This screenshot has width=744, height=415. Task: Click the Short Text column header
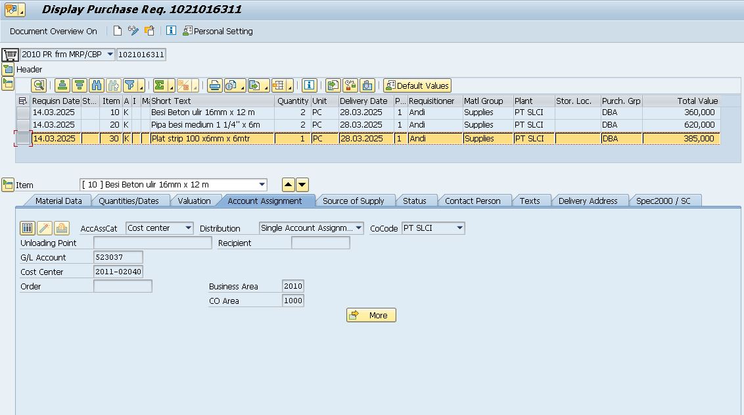tap(212, 101)
